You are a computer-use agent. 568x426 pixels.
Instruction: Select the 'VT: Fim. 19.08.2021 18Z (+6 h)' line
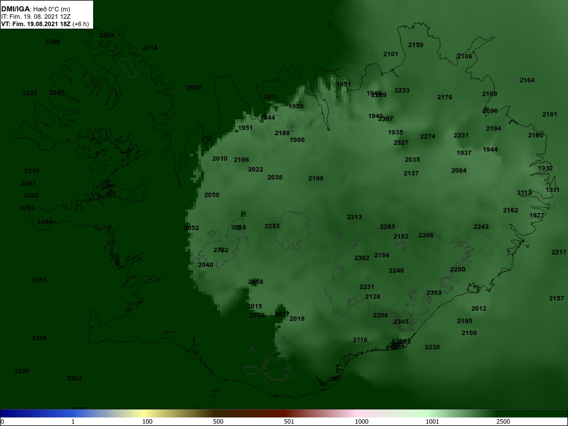click(x=45, y=24)
